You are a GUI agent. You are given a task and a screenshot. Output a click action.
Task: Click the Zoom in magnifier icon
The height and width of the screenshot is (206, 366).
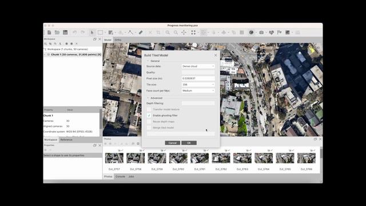click(x=168, y=33)
